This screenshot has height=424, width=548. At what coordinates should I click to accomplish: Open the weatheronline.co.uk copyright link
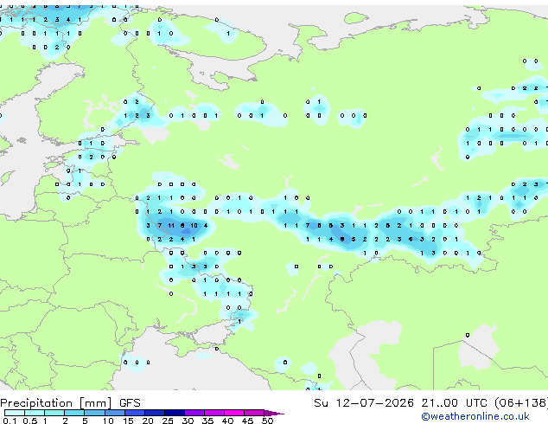tap(475, 416)
